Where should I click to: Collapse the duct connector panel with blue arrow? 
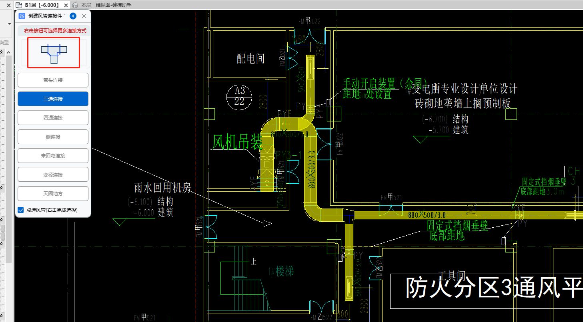point(73,16)
